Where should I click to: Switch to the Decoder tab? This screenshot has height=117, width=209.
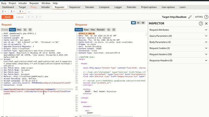point(90,7)
